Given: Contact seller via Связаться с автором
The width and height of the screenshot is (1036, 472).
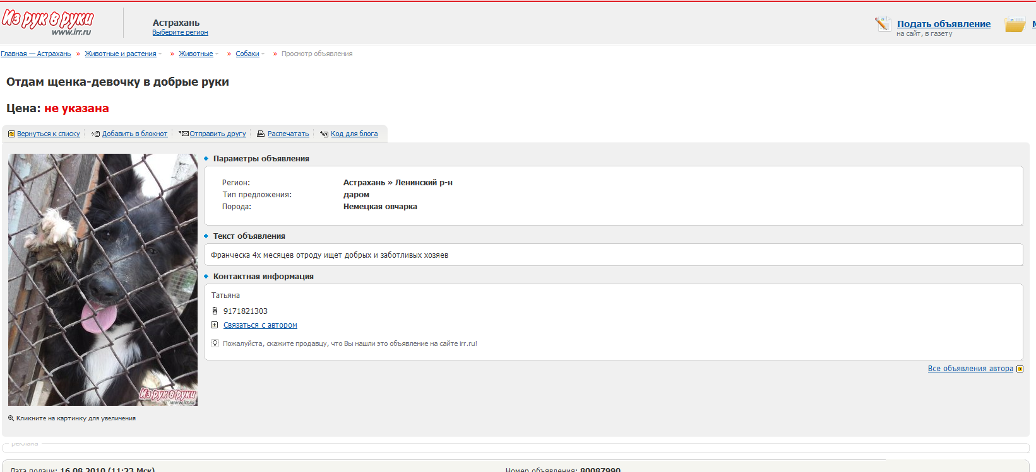Looking at the screenshot, I should click(x=260, y=325).
